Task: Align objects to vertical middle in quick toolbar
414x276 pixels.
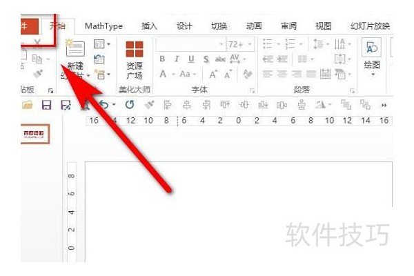Action: click(x=244, y=105)
